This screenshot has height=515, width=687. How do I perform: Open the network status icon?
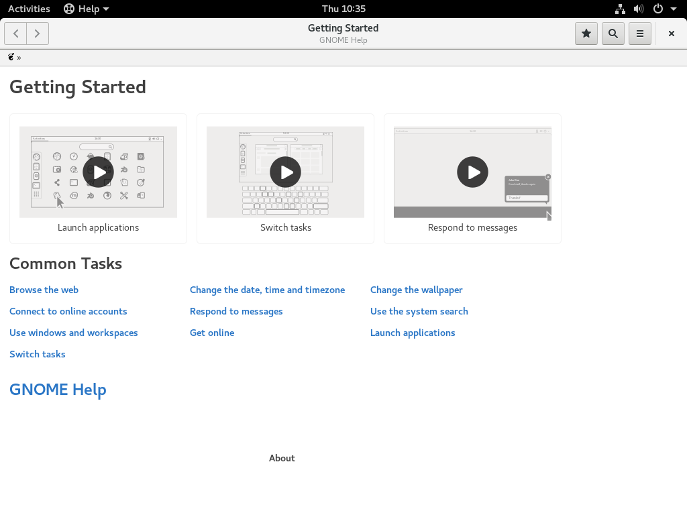pos(620,9)
